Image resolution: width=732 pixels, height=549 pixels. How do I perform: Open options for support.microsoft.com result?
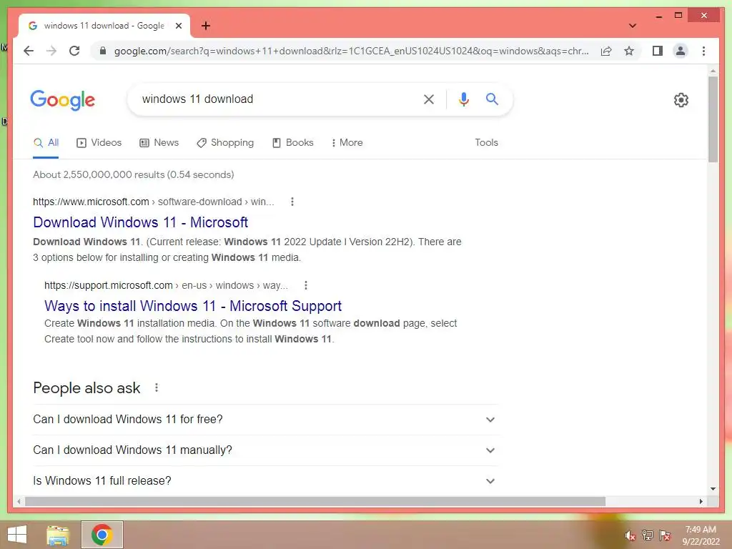click(x=306, y=285)
